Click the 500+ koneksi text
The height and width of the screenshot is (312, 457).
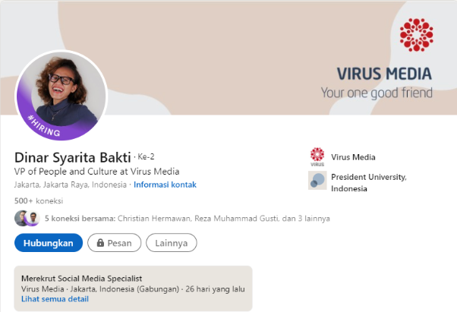tap(39, 200)
